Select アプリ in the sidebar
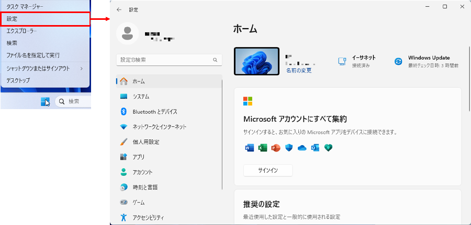The width and height of the screenshot is (471, 225). (x=169, y=157)
